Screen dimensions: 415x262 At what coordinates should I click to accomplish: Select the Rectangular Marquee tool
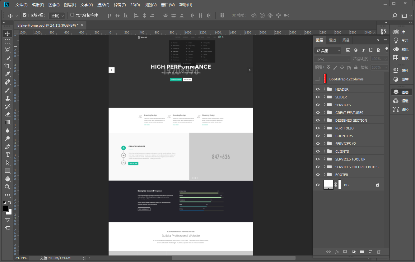(x=7, y=42)
